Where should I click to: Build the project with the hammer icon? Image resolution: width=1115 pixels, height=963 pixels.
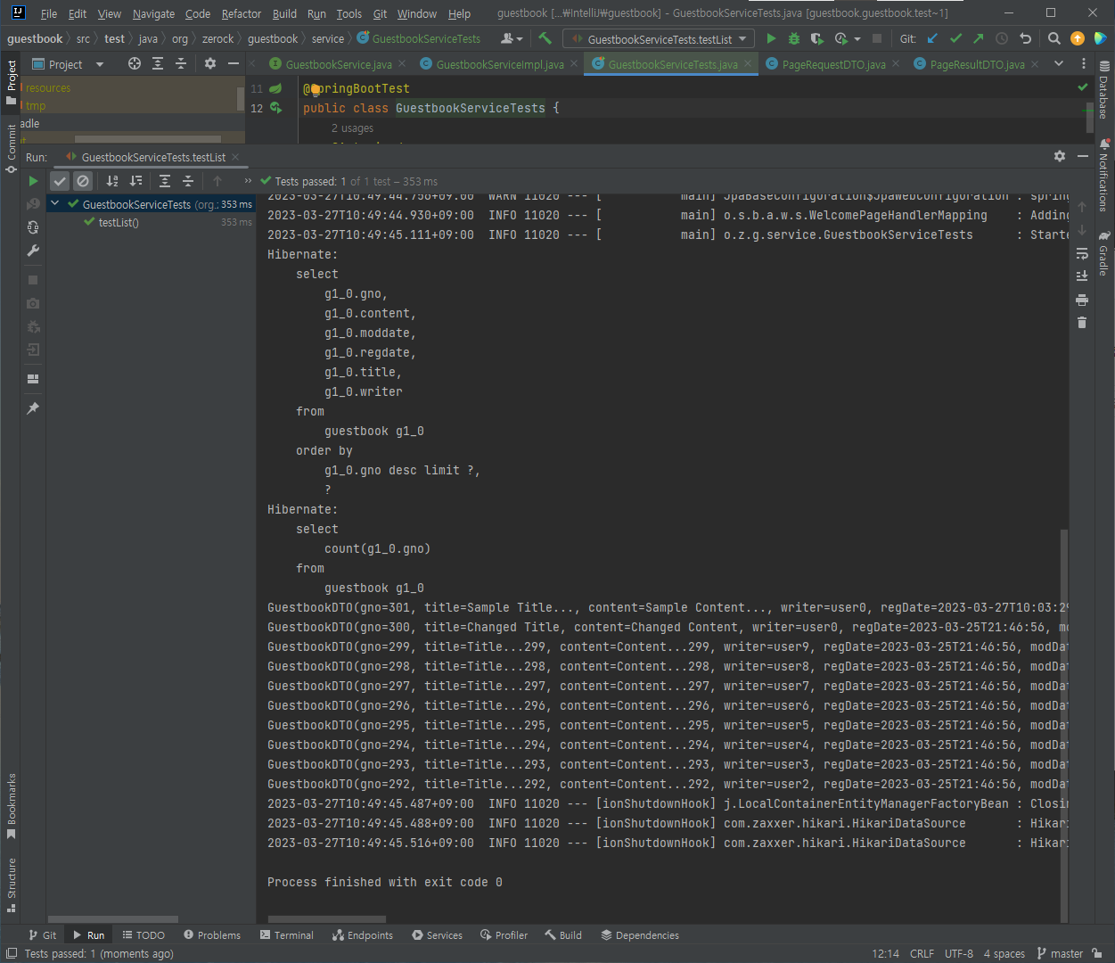click(545, 38)
